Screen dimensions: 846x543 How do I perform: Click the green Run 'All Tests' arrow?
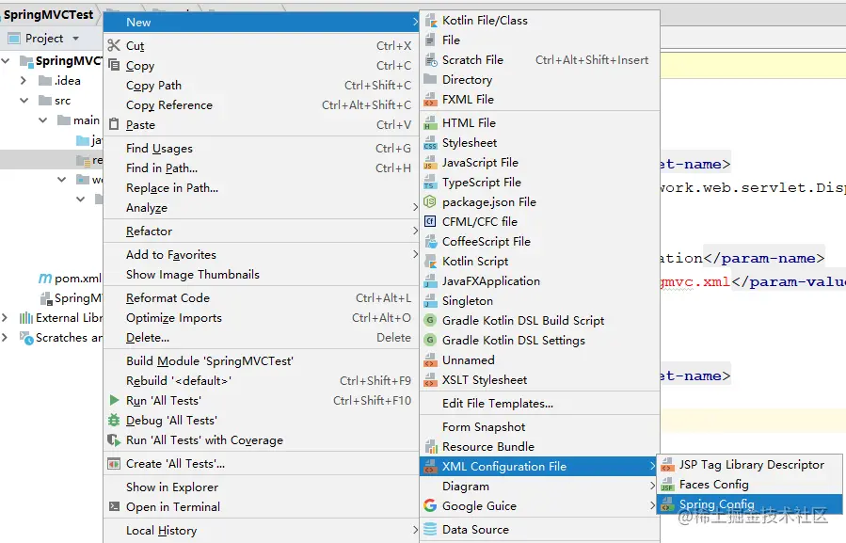114,401
